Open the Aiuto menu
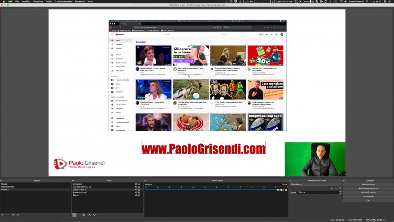 (x=90, y=2)
